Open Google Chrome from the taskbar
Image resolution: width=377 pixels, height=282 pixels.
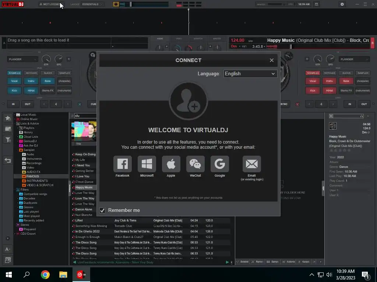click(45, 275)
